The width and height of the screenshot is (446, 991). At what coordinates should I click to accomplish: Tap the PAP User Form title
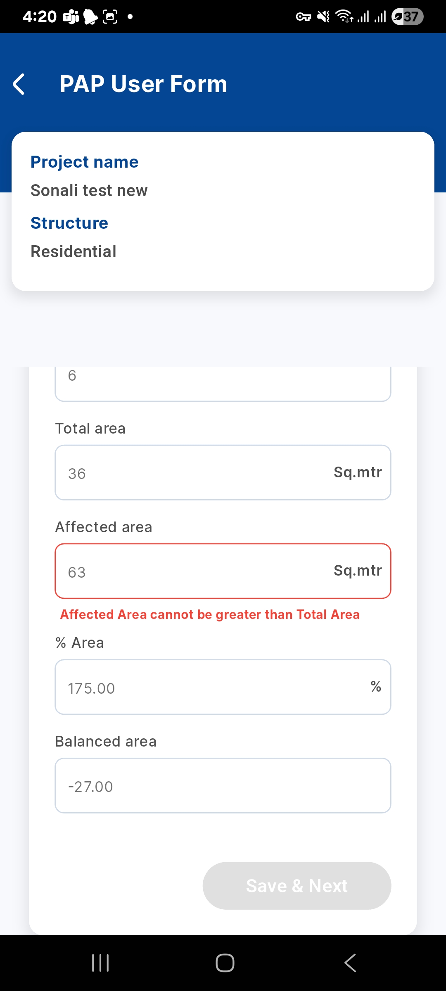(143, 84)
